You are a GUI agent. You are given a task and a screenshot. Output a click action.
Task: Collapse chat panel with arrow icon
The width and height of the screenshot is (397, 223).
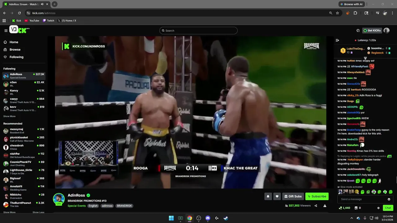click(x=337, y=40)
